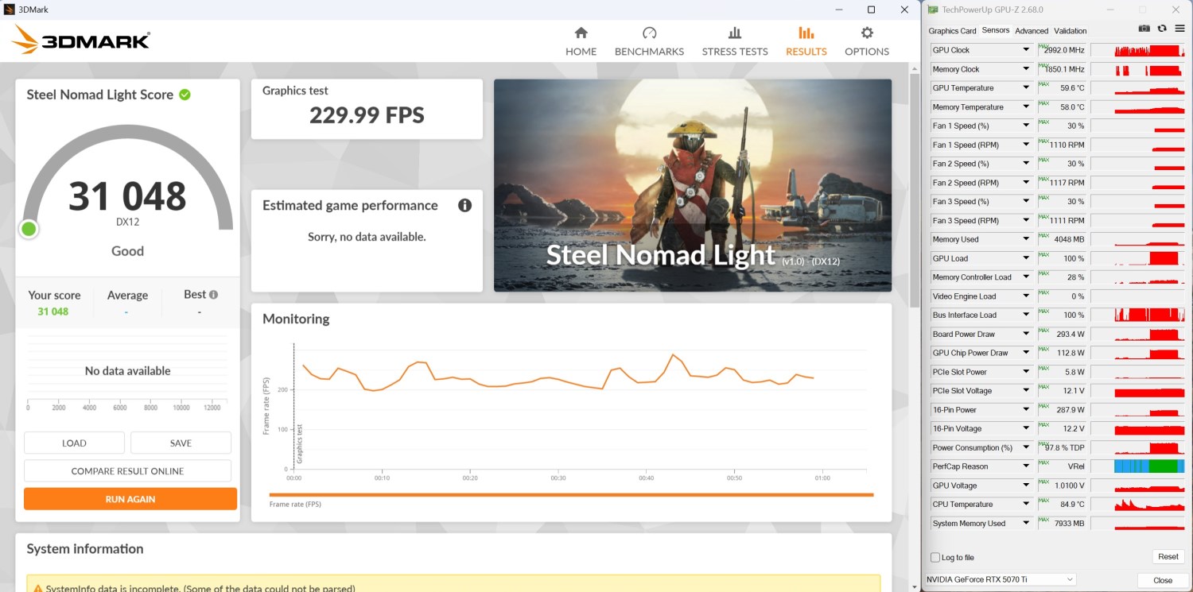Image resolution: width=1193 pixels, height=592 pixels.
Task: Open the Memory Used sensor dropdown
Action: click(1026, 239)
